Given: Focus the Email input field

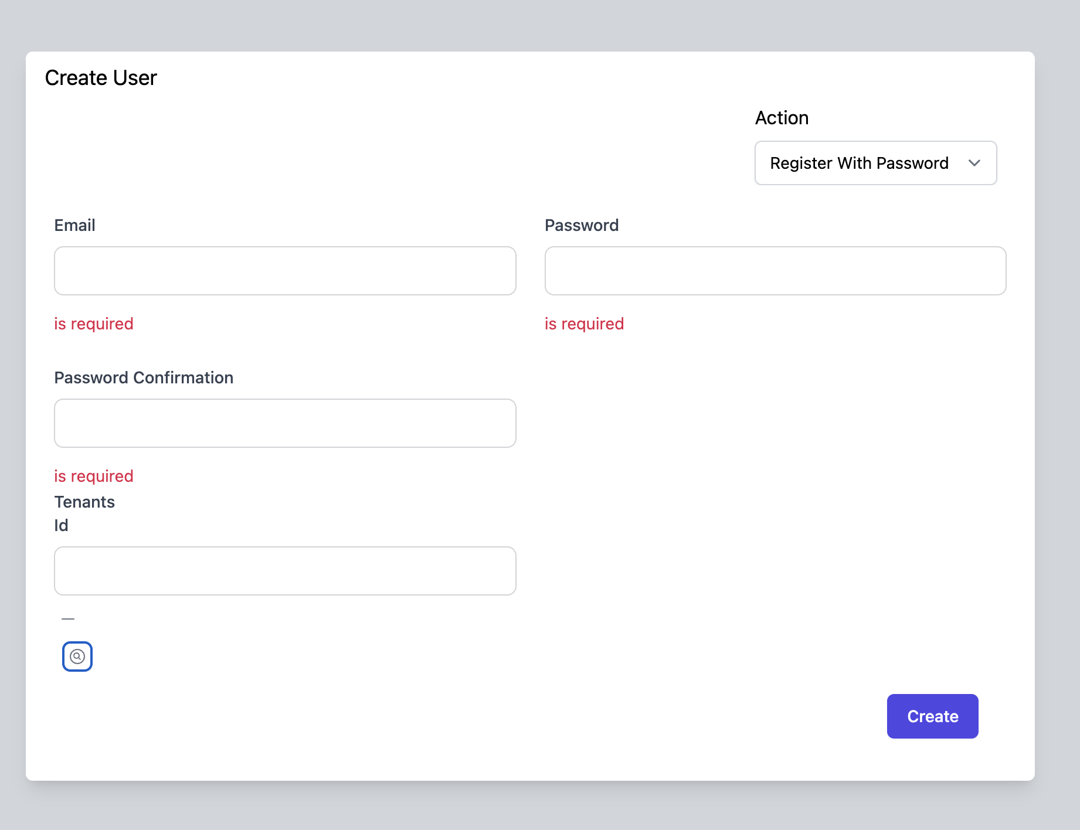Looking at the screenshot, I should pyautogui.click(x=285, y=271).
